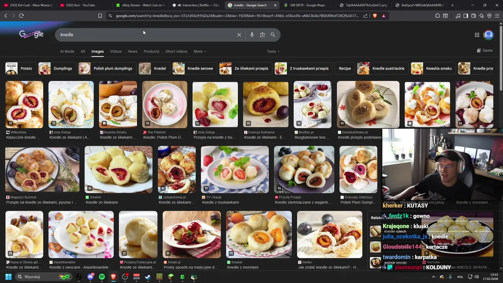Viewport: 503px width, 283px height.
Task: Expand the More search filters menu
Action: click(x=200, y=51)
